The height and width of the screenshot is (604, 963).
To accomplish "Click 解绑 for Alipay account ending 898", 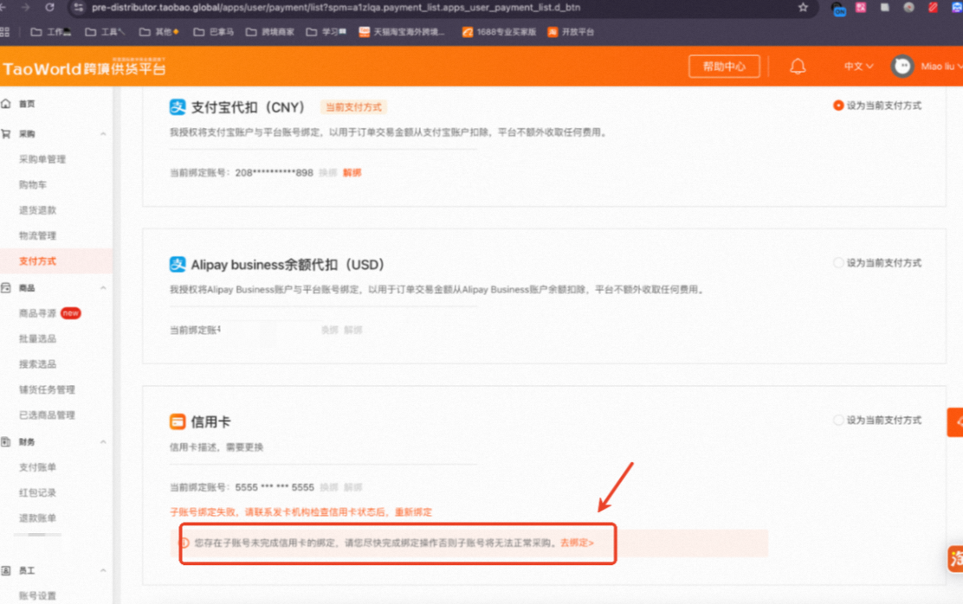I will [352, 172].
